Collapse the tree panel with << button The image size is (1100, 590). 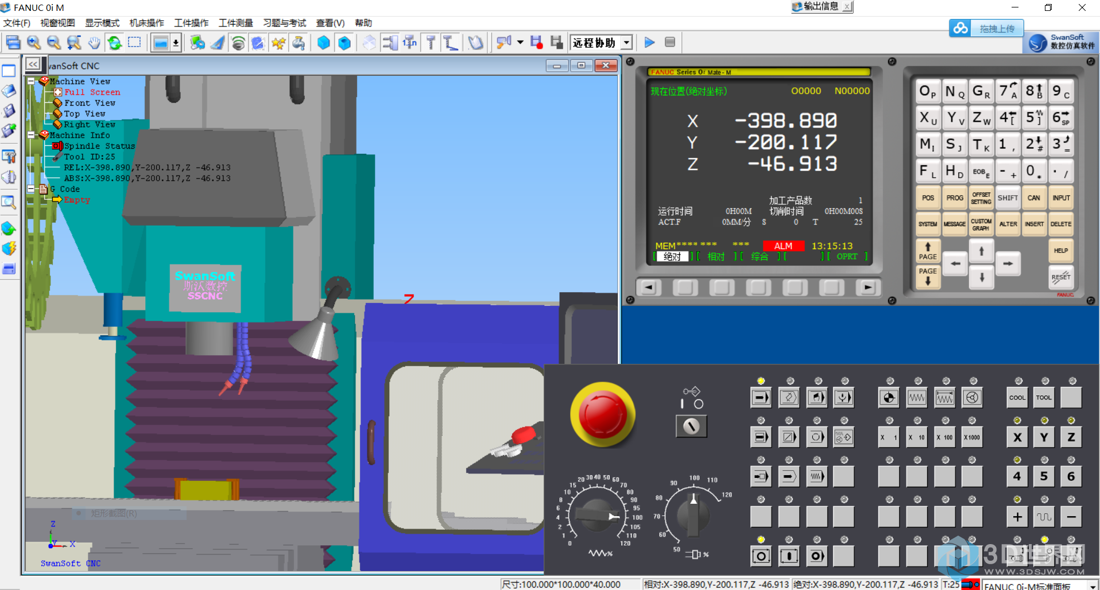33,64
